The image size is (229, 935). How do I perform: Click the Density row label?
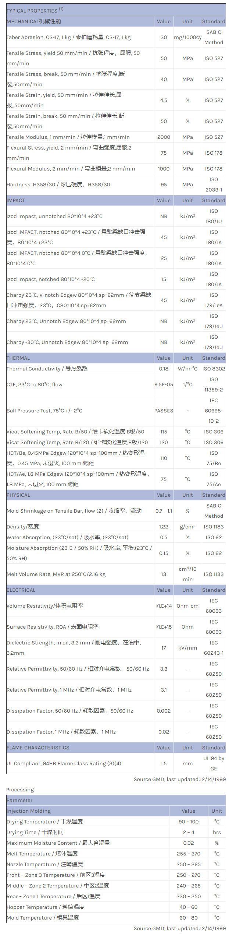pos(23,527)
